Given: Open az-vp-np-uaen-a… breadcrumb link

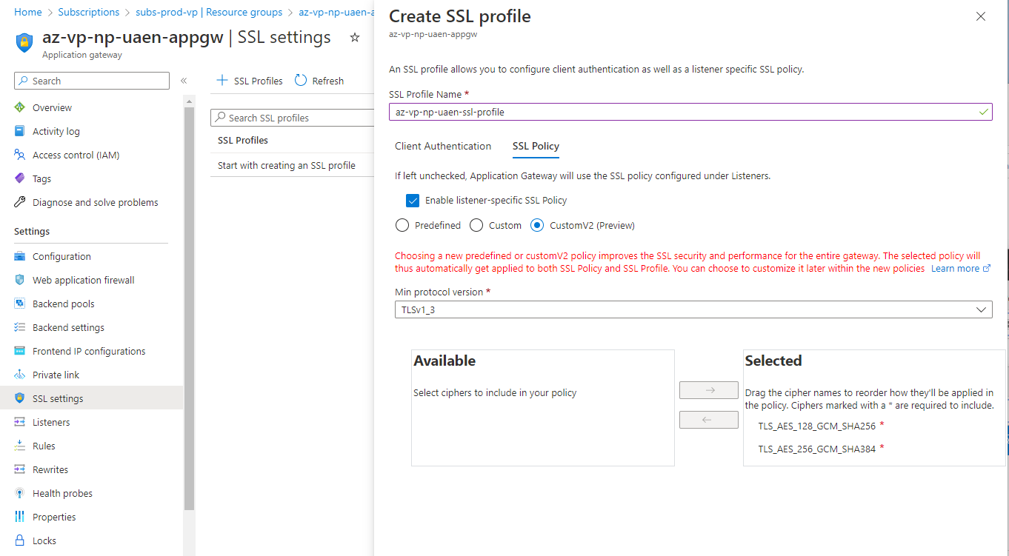Looking at the screenshot, I should [x=336, y=12].
